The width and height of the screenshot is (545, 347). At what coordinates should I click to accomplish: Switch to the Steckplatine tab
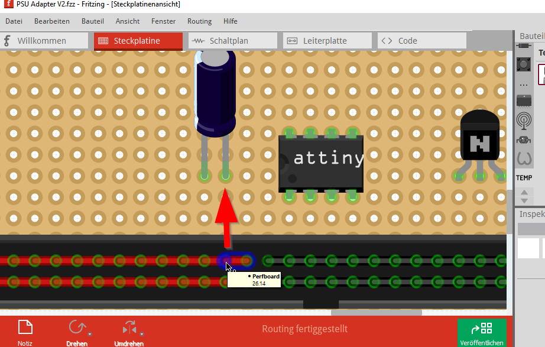click(138, 41)
